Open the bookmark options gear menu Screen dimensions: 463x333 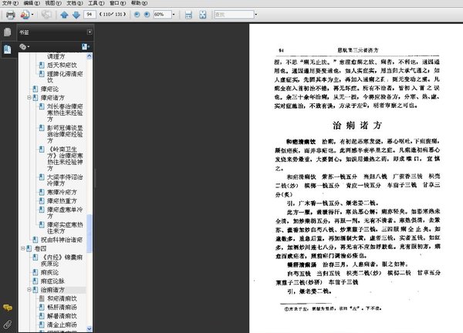point(24,46)
